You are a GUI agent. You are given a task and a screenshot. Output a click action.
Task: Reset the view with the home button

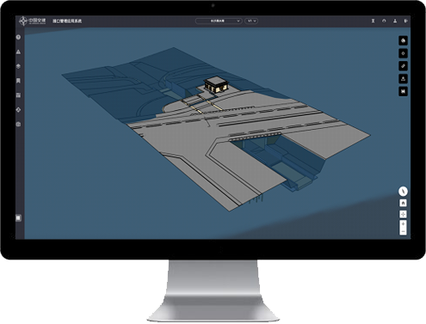[x=403, y=203]
